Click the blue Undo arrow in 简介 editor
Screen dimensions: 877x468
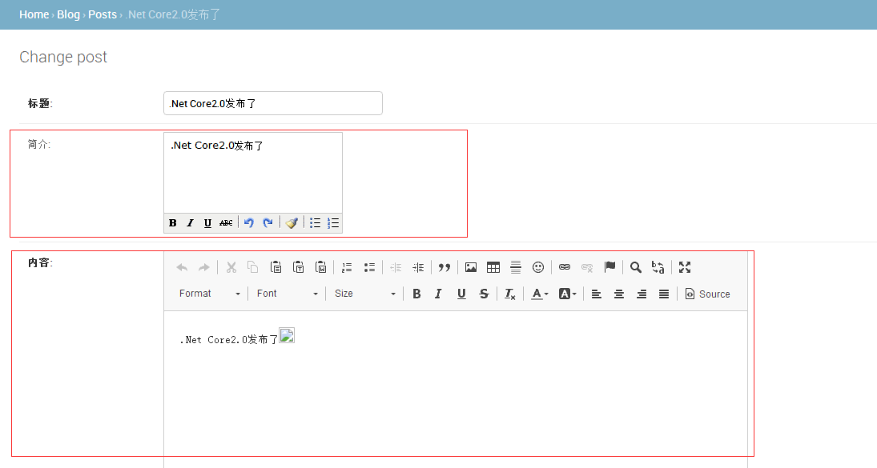pyautogui.click(x=249, y=223)
